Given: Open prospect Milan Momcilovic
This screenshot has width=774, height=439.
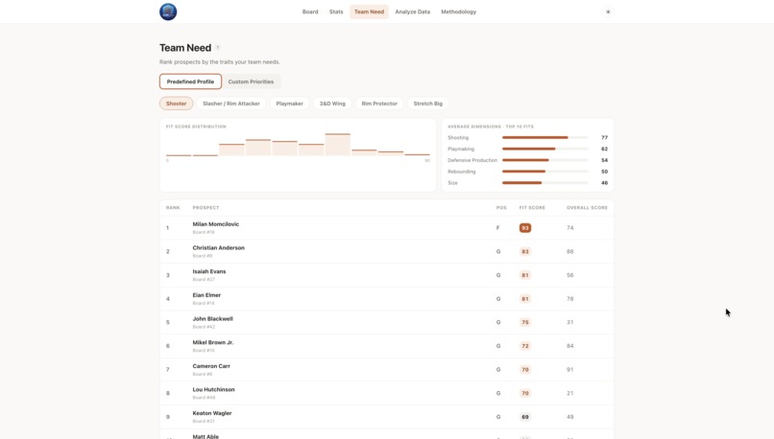Looking at the screenshot, I should click(x=216, y=224).
